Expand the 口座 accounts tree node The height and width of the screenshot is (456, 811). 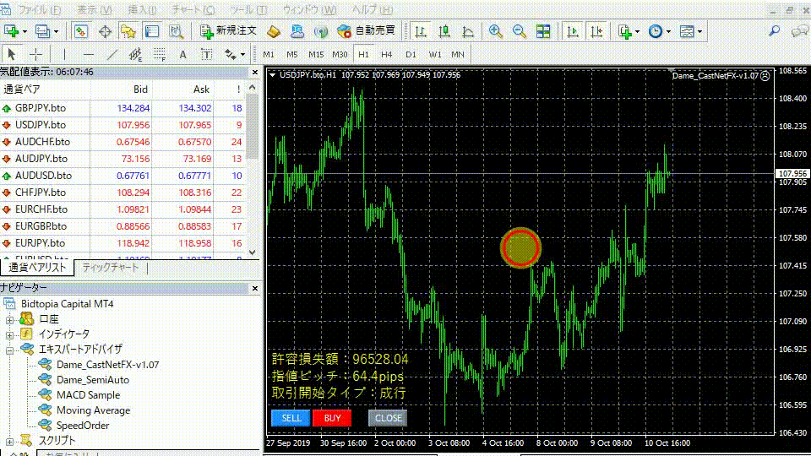9,320
